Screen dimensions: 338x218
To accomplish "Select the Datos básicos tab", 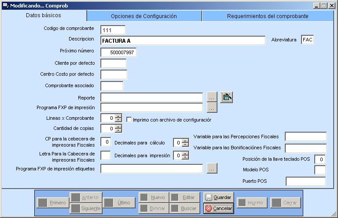I will coord(44,15).
